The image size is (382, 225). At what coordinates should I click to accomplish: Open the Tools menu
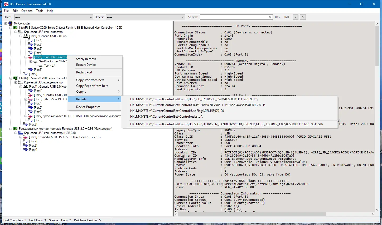point(40,11)
